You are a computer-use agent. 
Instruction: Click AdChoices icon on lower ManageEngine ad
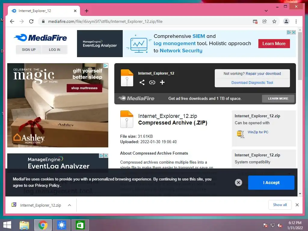click(101, 156)
